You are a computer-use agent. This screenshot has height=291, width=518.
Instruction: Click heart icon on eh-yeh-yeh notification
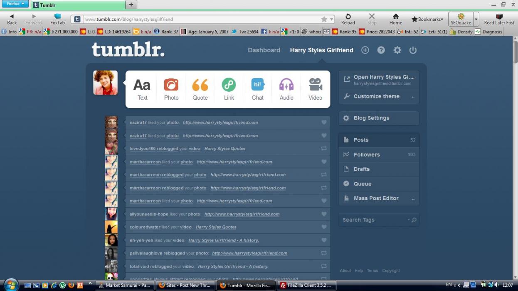click(324, 240)
